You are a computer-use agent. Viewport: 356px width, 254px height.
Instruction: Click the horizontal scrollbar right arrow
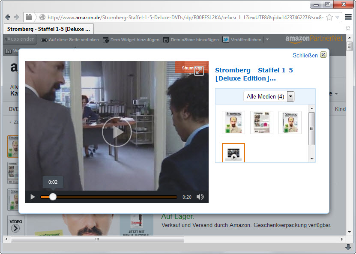pos(342,239)
